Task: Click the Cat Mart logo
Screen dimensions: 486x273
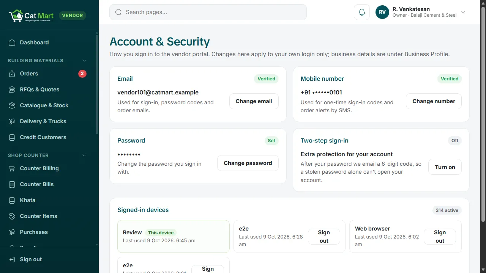Action: click(31, 16)
